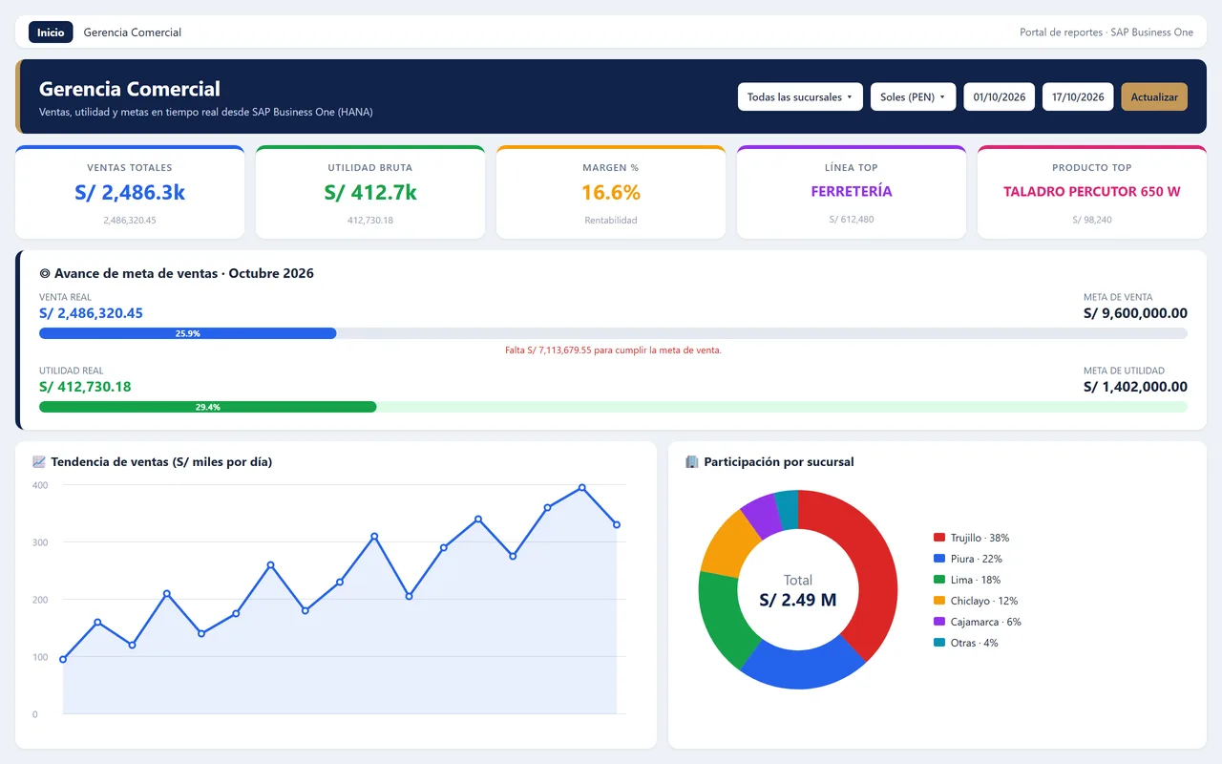Click the Ventas Totales S/ 2,486.3k value
Image resolution: width=1222 pixels, height=764 pixels.
tap(130, 192)
